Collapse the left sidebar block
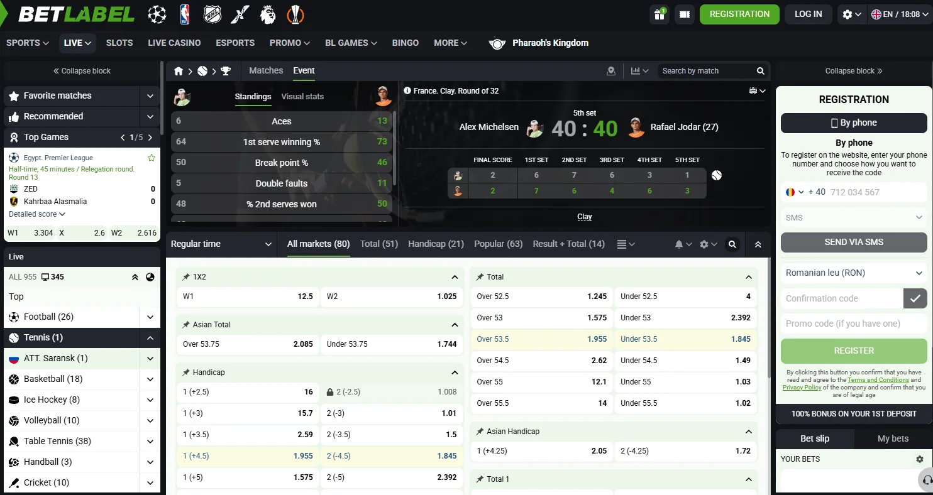Image resolution: width=933 pixels, height=495 pixels. point(82,71)
